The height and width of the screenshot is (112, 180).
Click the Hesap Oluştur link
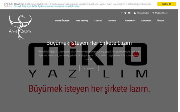coord(142,13)
